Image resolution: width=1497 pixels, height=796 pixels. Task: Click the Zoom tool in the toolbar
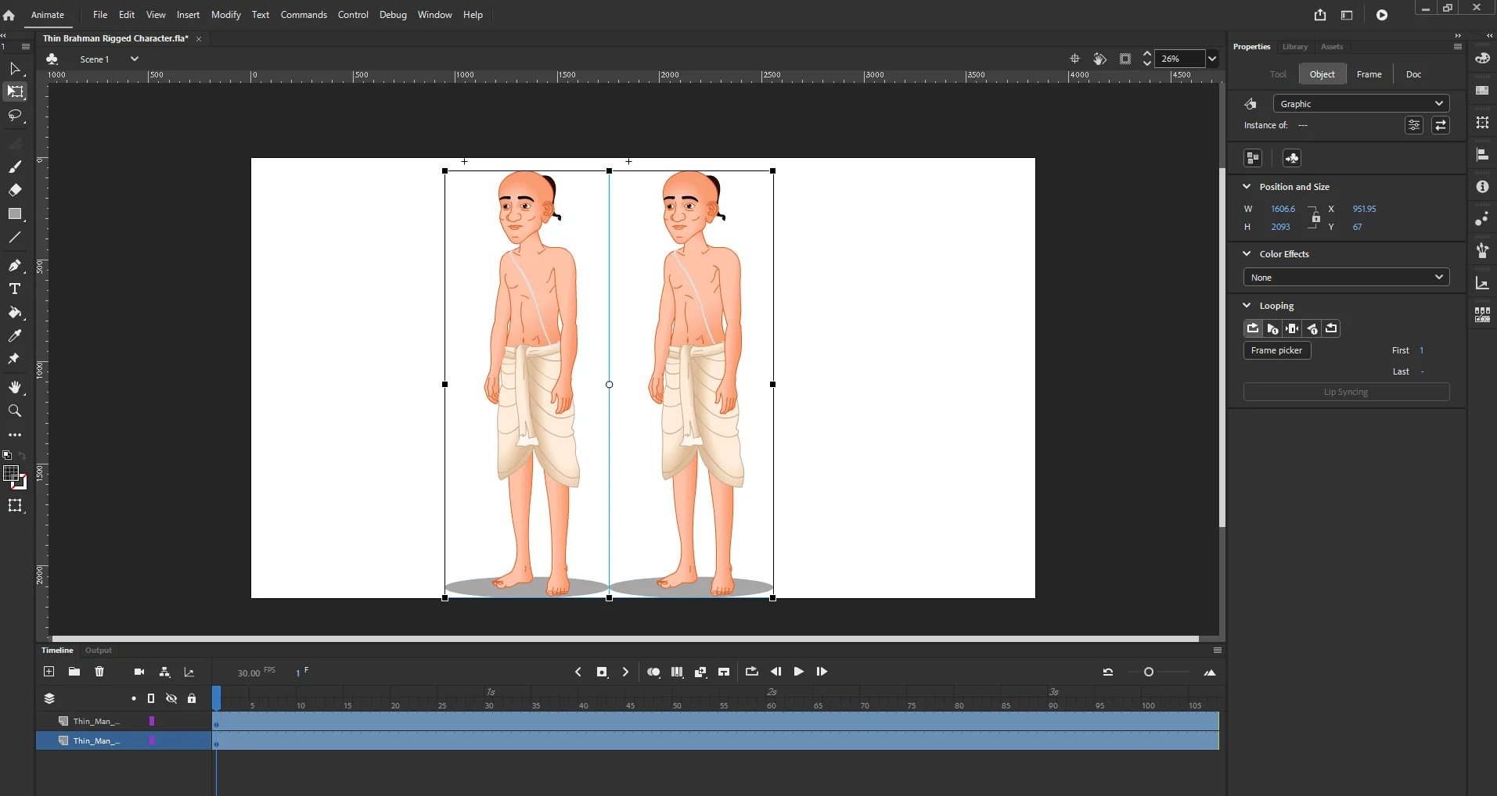(15, 411)
